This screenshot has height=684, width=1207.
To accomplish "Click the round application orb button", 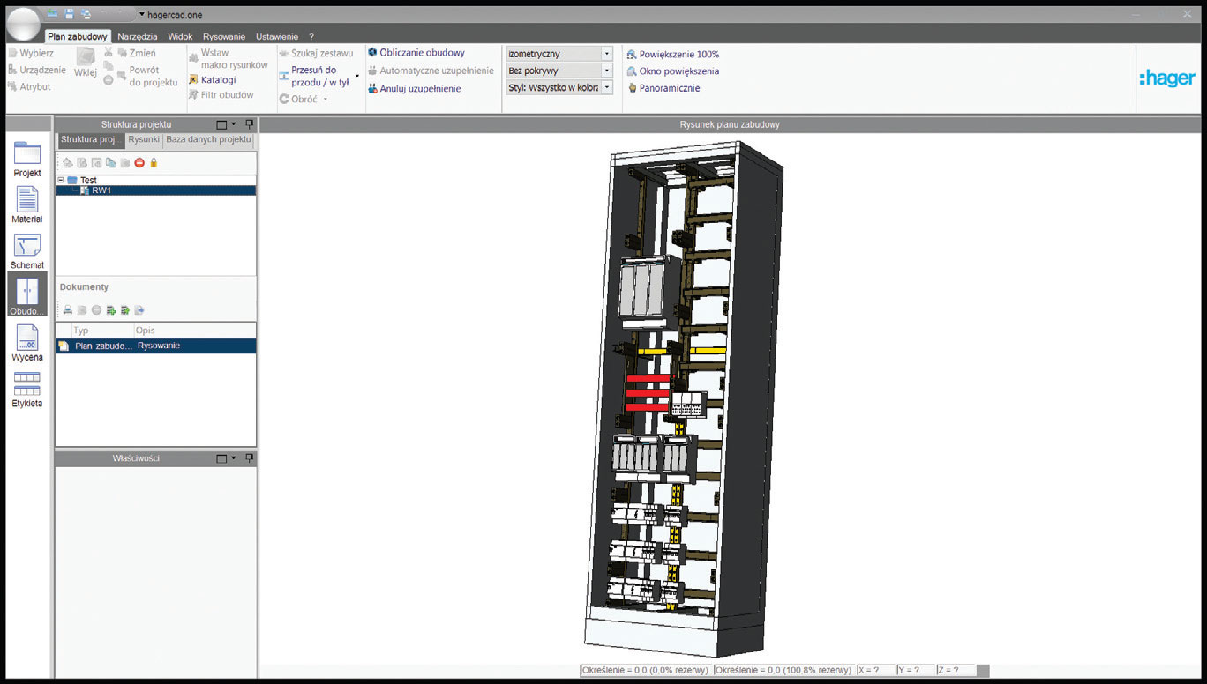I will tap(24, 23).
